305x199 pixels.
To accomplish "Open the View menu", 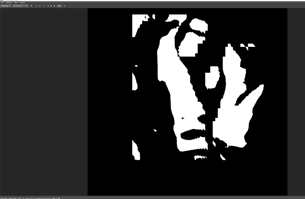I will (16, 3).
